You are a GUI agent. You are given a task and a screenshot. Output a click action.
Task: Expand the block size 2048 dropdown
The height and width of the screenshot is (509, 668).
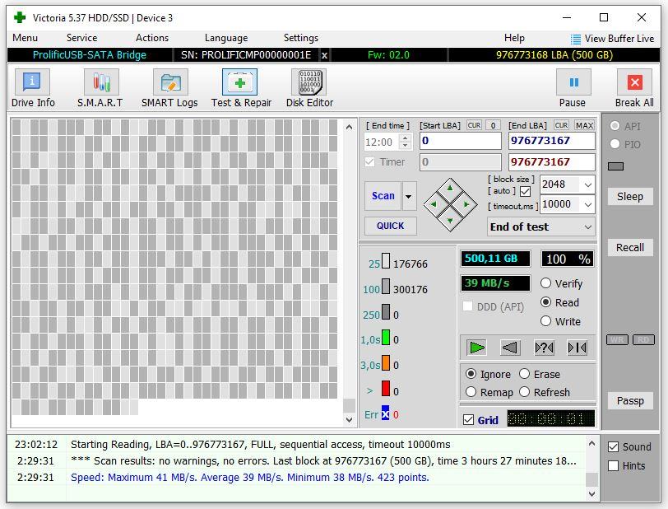pyautogui.click(x=588, y=184)
